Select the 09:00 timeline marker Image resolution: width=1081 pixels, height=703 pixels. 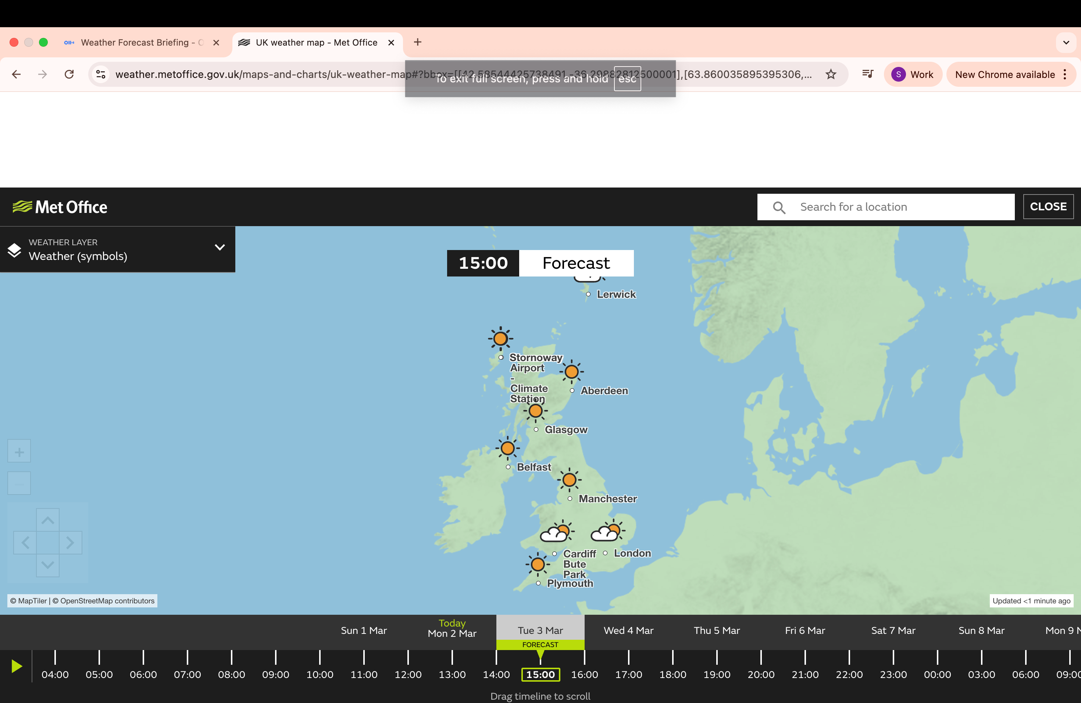coord(275,674)
